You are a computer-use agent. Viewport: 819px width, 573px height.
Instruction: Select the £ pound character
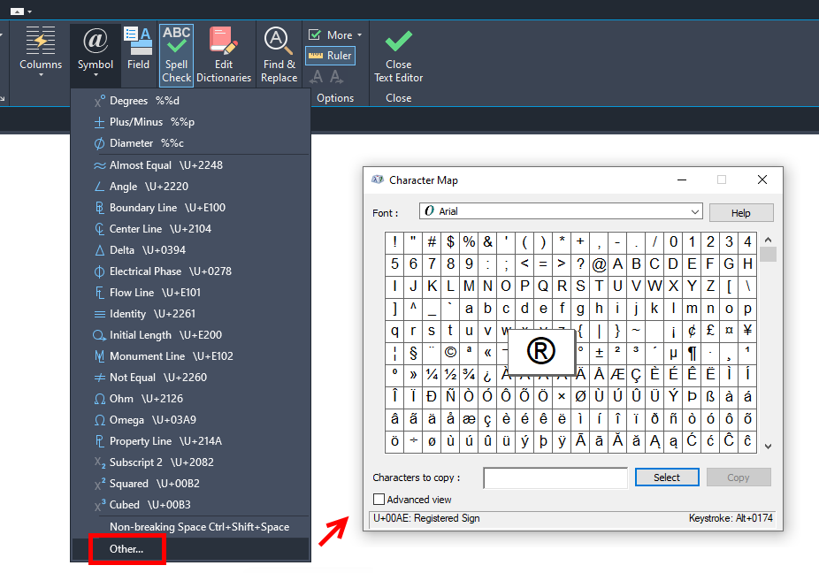click(710, 331)
